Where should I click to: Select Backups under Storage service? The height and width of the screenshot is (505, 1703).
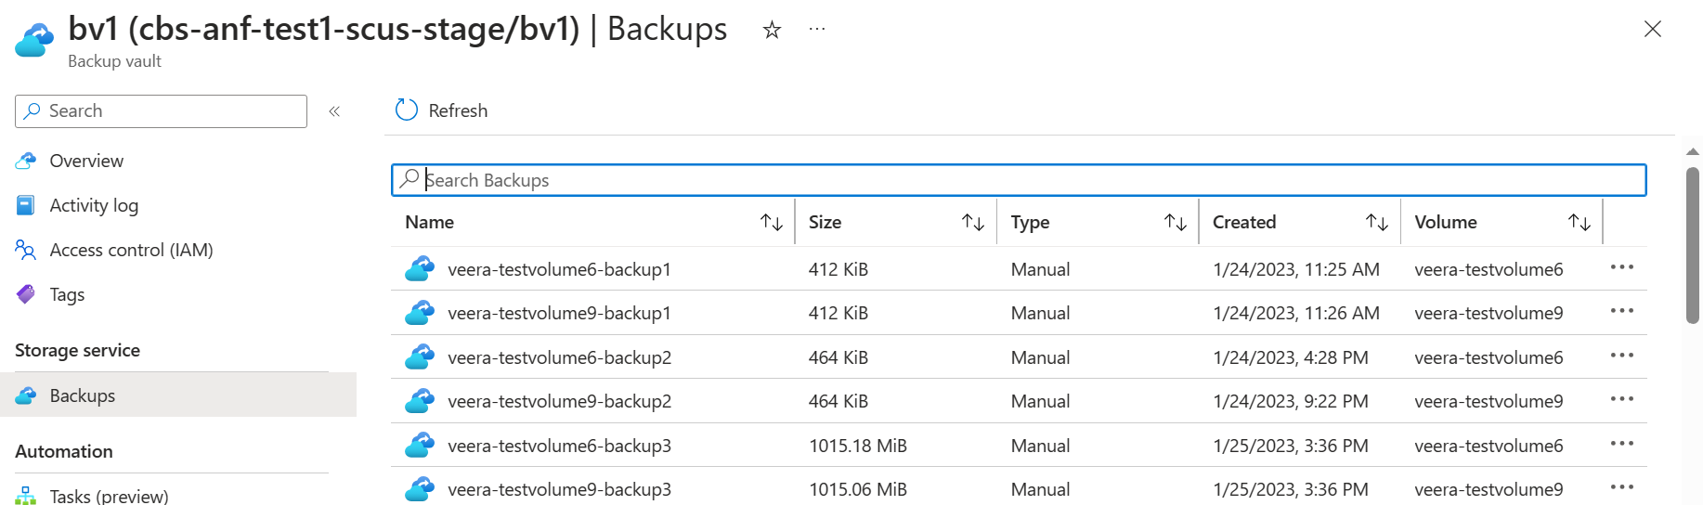(x=178, y=395)
